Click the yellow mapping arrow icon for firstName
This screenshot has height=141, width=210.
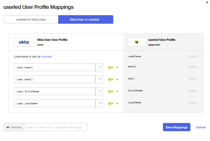click(111, 91)
